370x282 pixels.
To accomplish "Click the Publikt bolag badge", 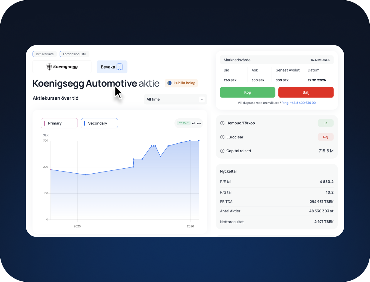I will 181,83.
